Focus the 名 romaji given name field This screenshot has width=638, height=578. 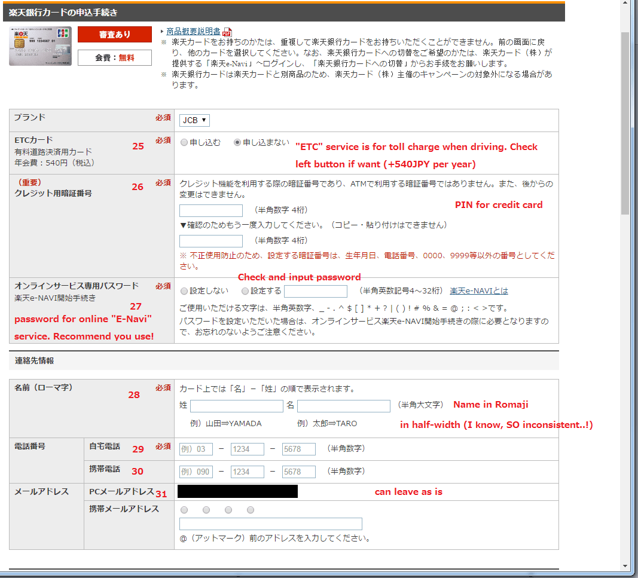click(344, 406)
